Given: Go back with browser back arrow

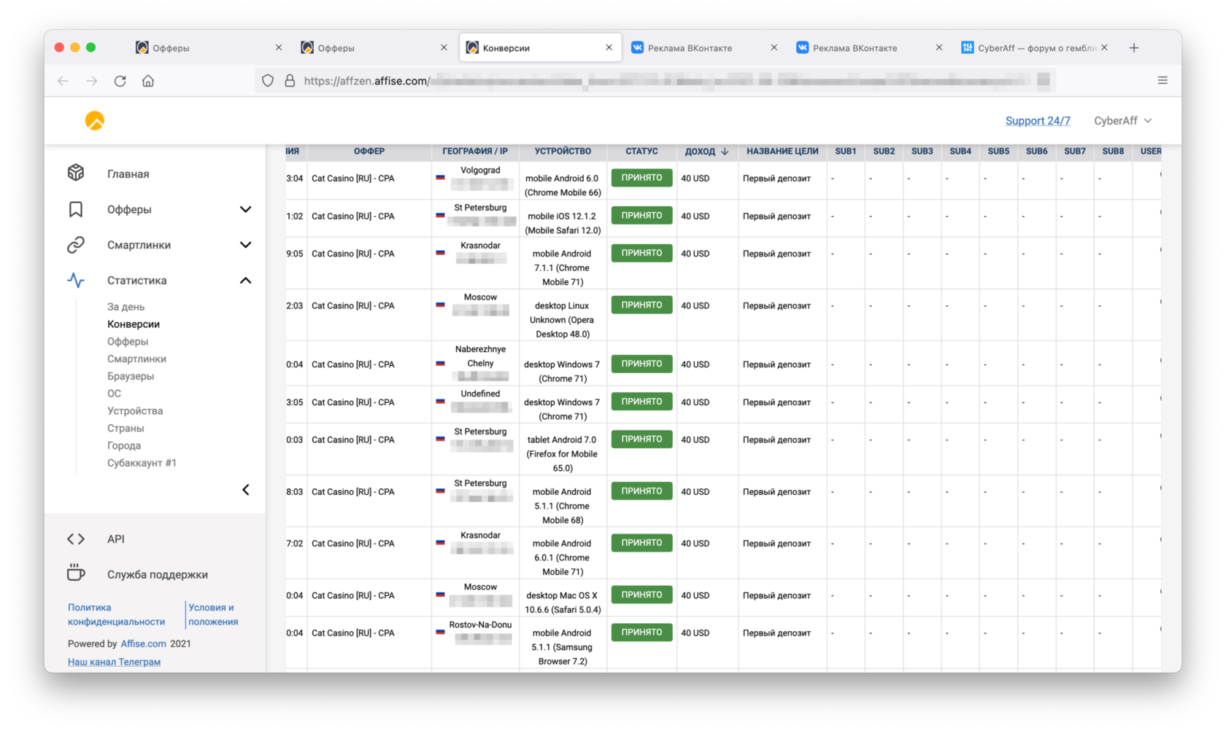Looking at the screenshot, I should click(x=63, y=81).
